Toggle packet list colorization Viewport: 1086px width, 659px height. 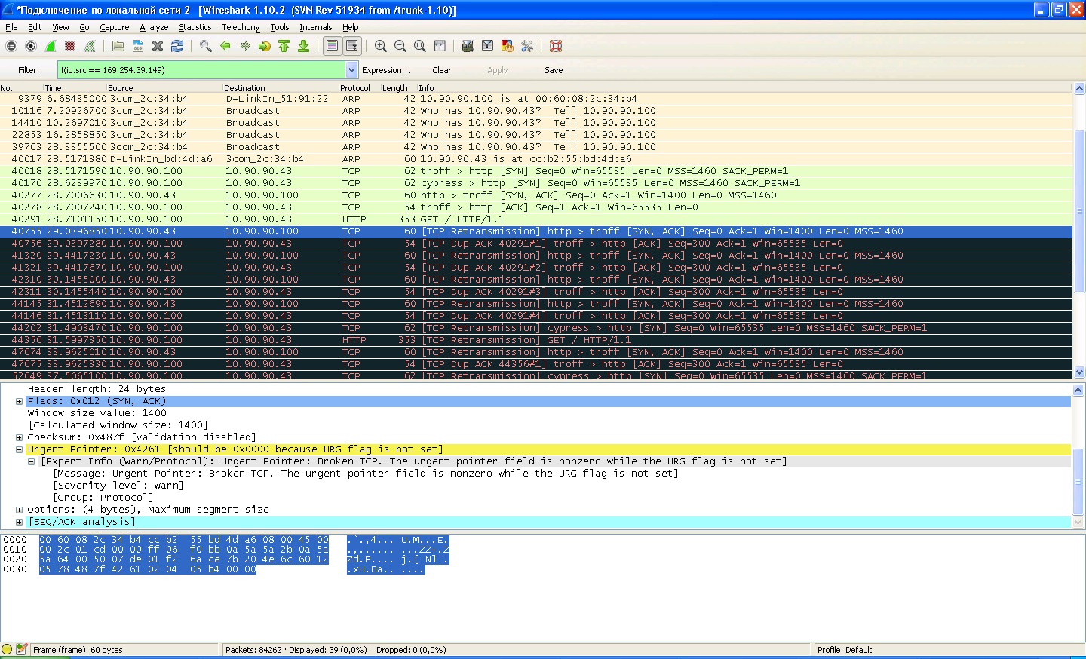coord(332,46)
